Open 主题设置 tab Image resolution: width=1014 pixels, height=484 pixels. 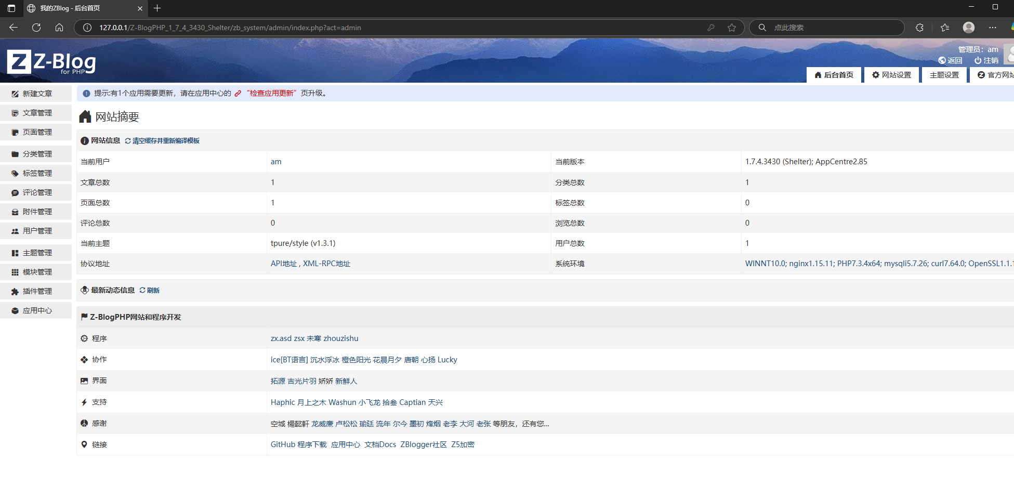click(x=944, y=75)
